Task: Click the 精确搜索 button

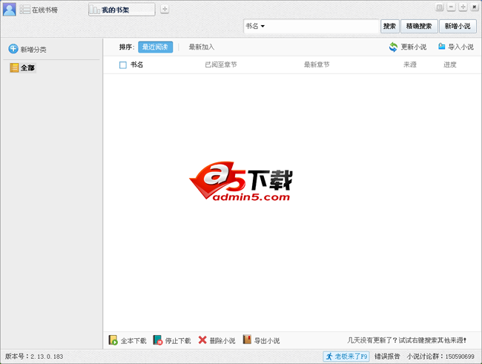Action: [x=419, y=26]
